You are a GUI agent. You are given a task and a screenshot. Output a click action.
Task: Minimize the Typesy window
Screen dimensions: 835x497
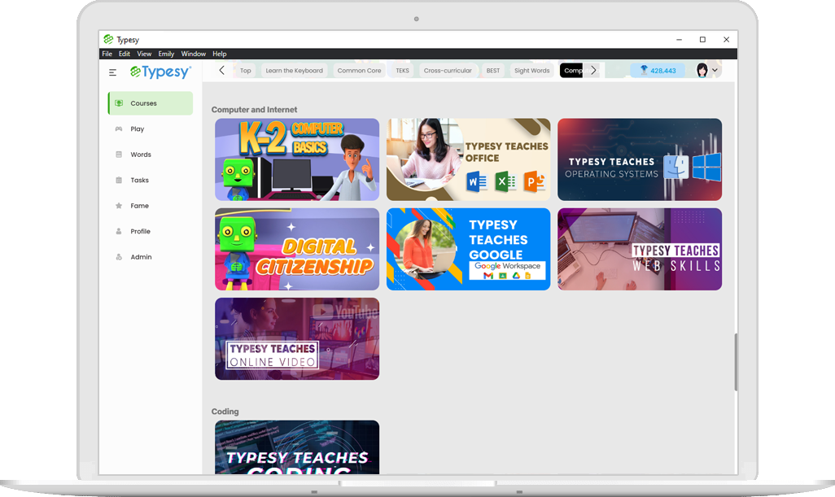[679, 39]
